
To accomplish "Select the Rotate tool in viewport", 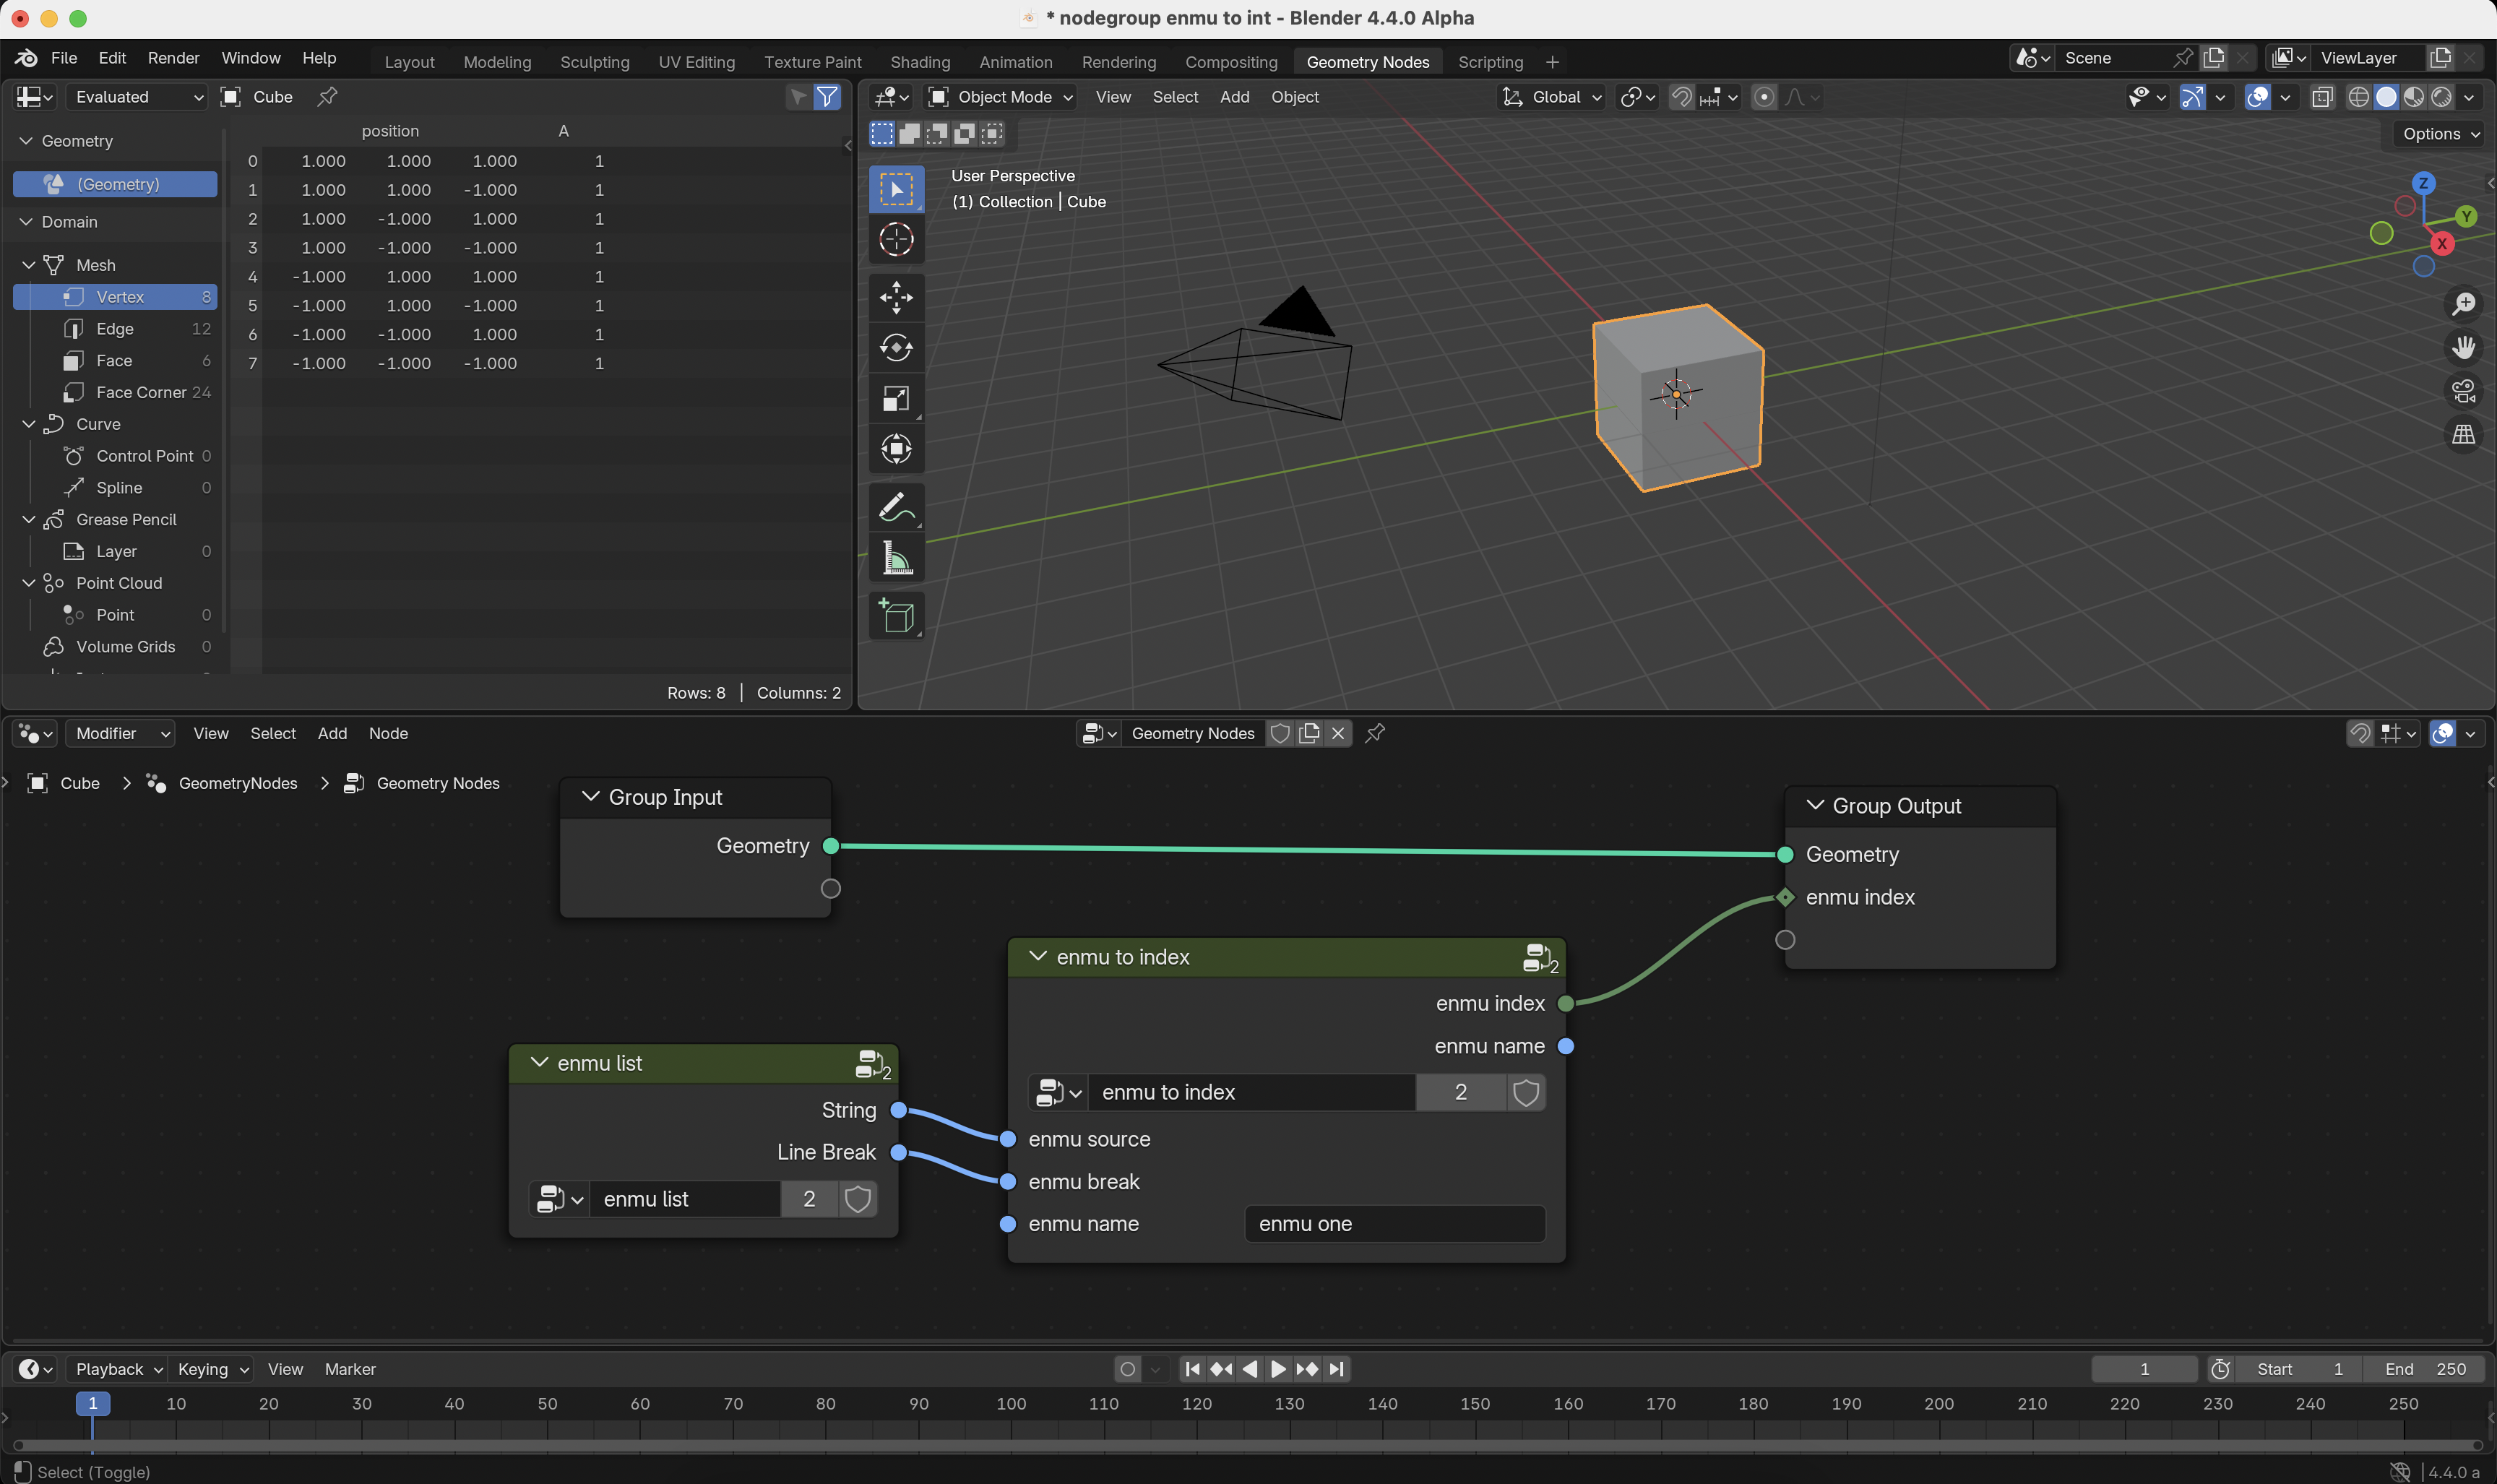I will point(896,348).
